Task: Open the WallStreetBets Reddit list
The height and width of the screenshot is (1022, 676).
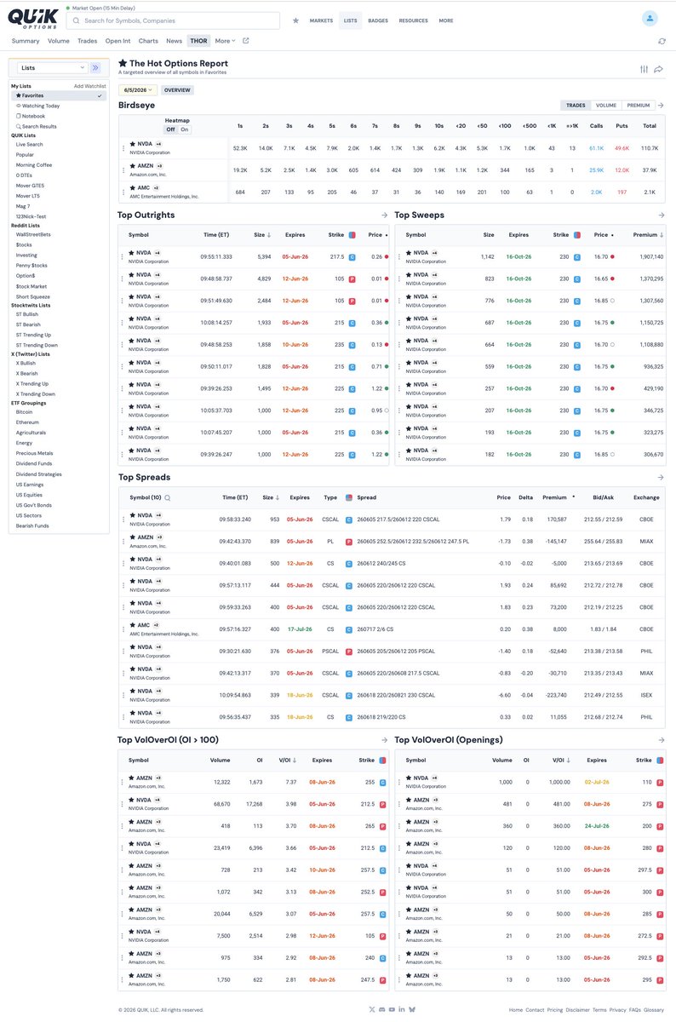Action: tap(33, 234)
